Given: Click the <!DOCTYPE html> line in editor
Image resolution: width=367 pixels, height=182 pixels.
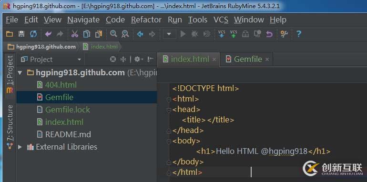Looking at the screenshot, I should [x=205, y=89].
